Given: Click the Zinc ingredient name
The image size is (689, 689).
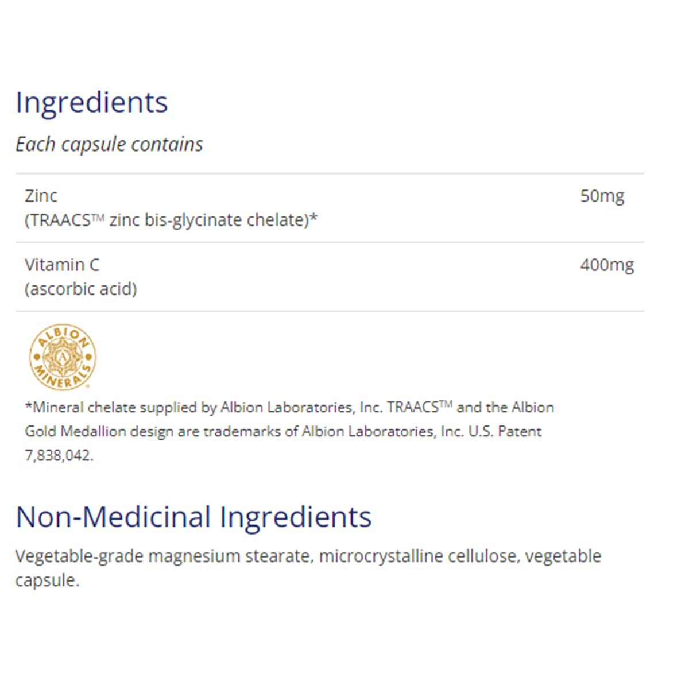Looking at the screenshot, I should (x=41, y=196).
